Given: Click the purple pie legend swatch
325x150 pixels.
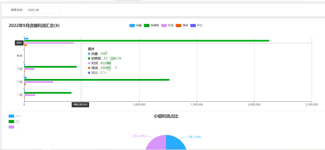Looking at the screenshot, I should click(x=11, y=127).
